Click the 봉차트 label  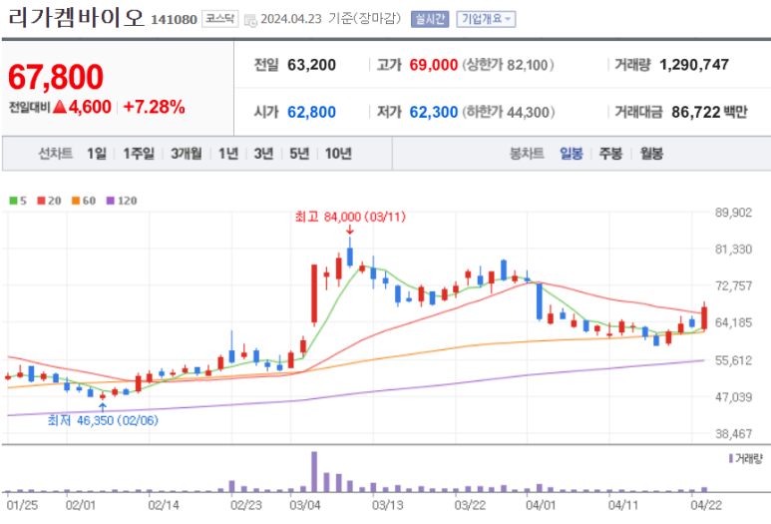[527, 154]
